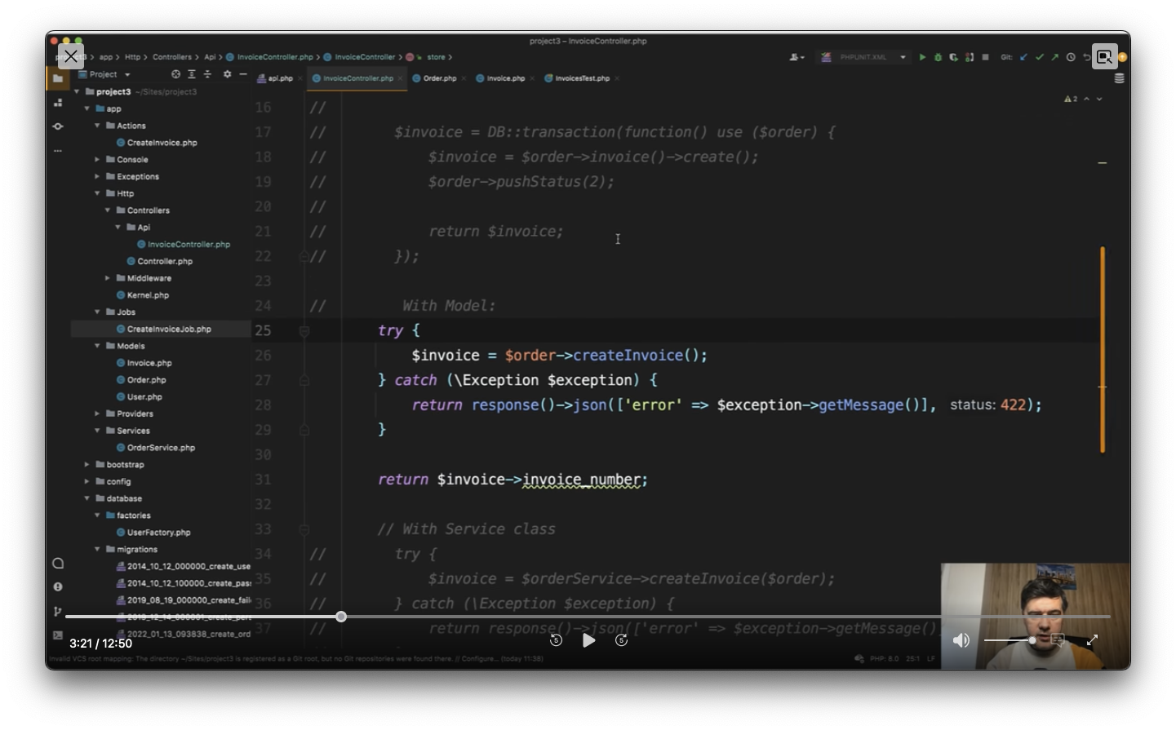Open the Database tool window icon

1119,78
